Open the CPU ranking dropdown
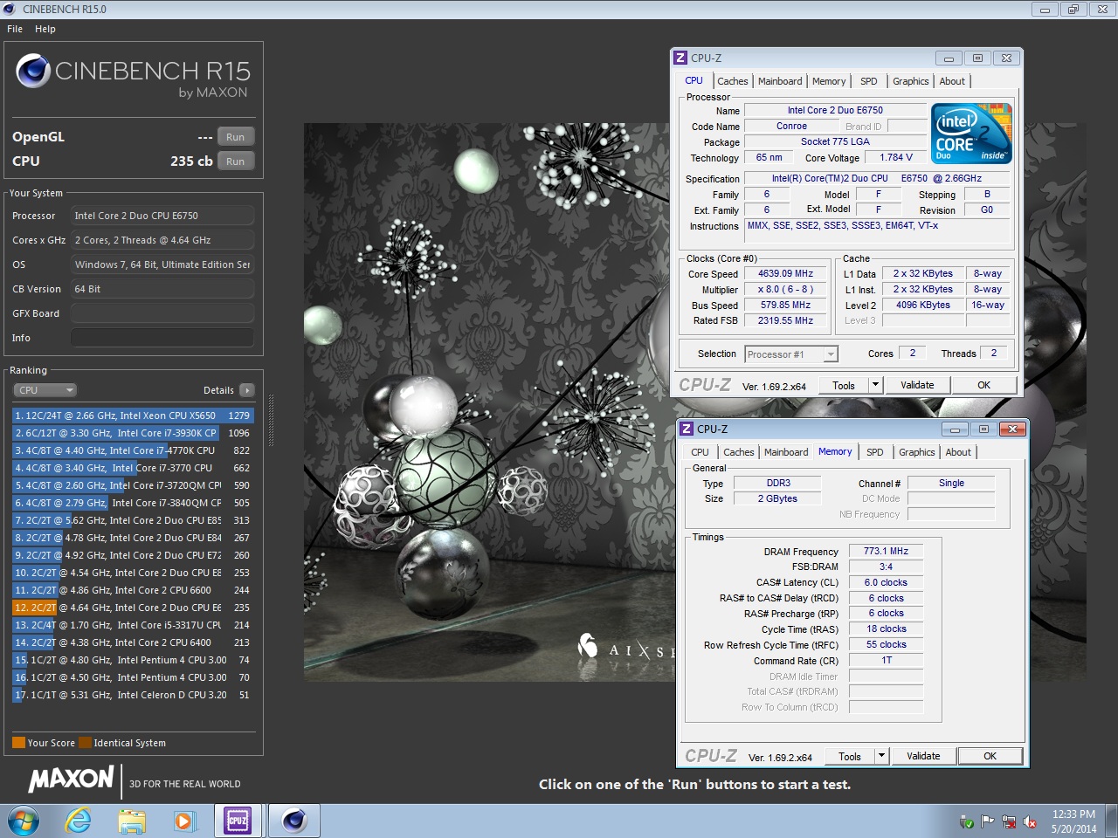 click(x=45, y=390)
